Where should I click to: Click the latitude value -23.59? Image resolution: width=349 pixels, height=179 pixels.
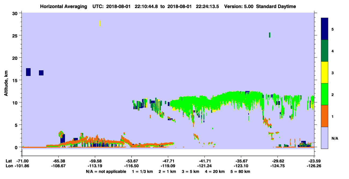(x=314, y=161)
